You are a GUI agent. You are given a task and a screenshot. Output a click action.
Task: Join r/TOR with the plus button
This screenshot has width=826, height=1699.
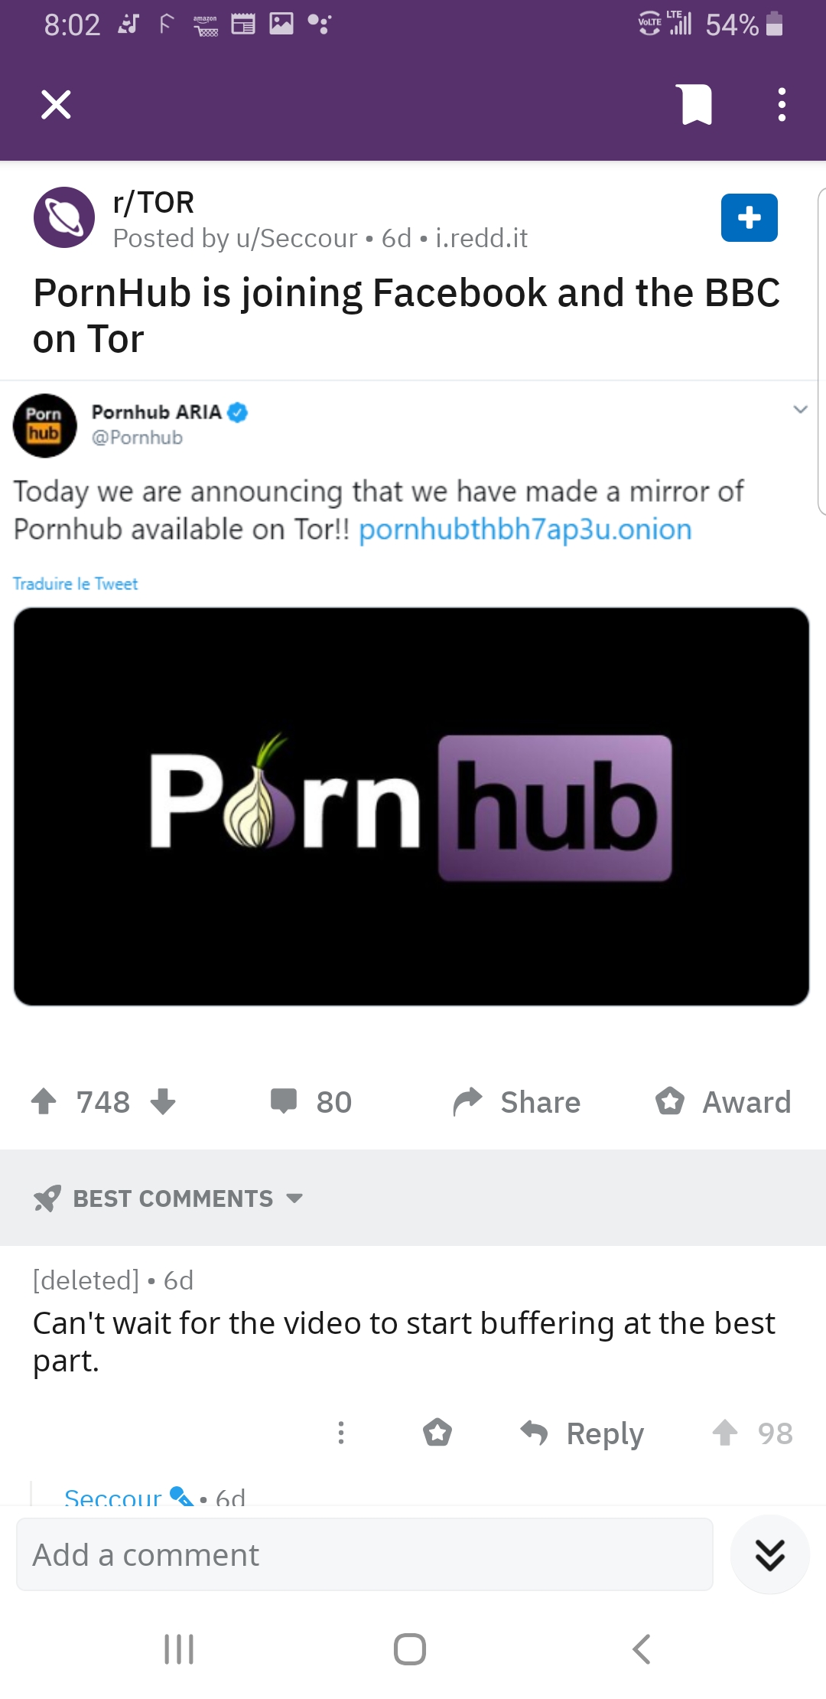(749, 218)
